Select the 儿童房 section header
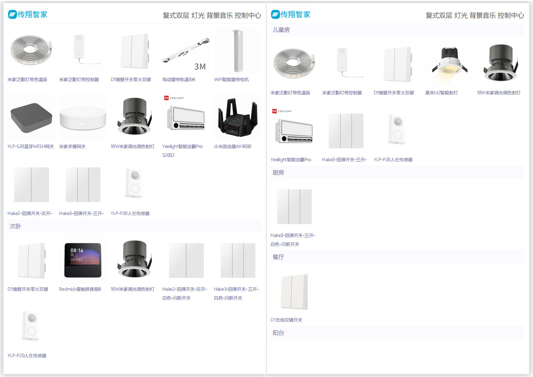The image size is (533, 377). 397,30
